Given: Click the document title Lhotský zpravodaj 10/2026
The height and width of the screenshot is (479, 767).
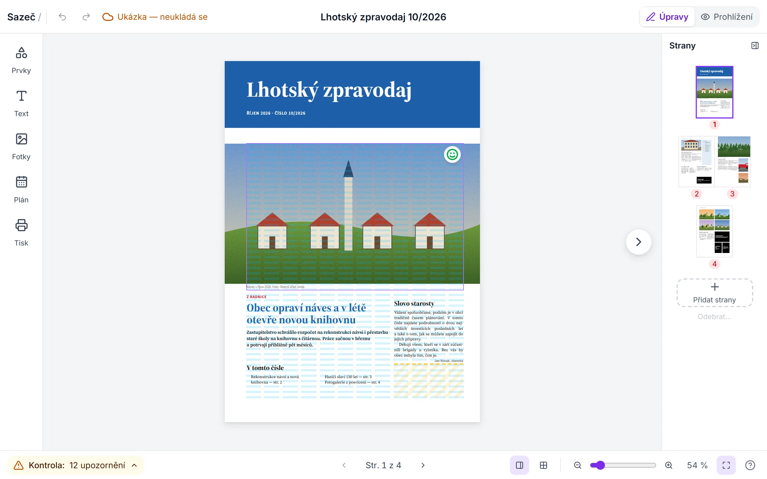Looking at the screenshot, I should click(x=383, y=17).
